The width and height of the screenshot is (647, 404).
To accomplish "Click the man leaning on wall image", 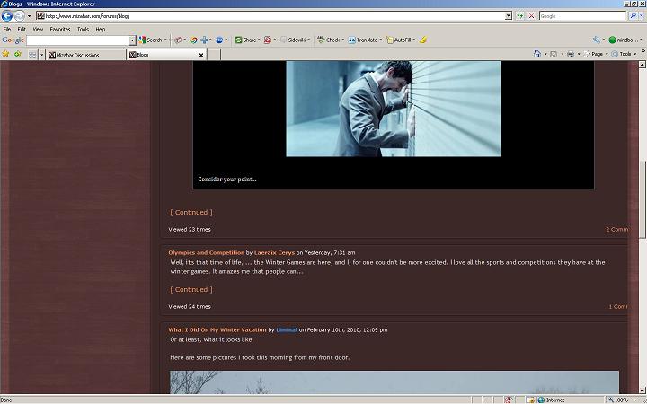I will pos(394,109).
